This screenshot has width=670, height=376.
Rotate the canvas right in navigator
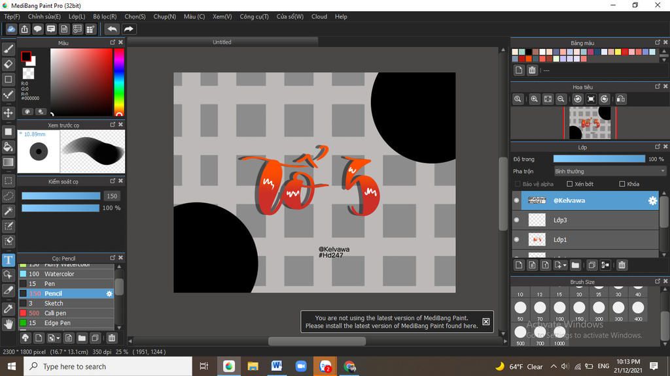click(x=604, y=99)
